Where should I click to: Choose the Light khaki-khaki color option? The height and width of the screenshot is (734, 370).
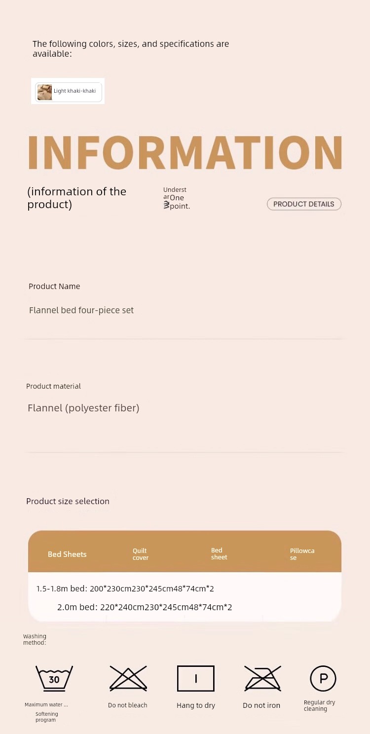pyautogui.click(x=74, y=91)
